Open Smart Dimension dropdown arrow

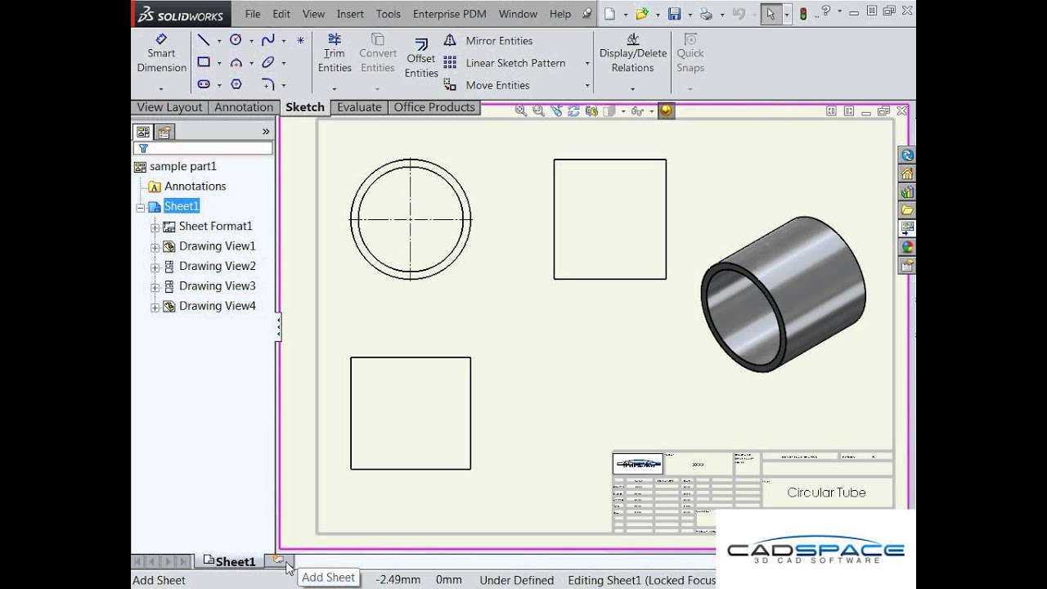(161, 88)
